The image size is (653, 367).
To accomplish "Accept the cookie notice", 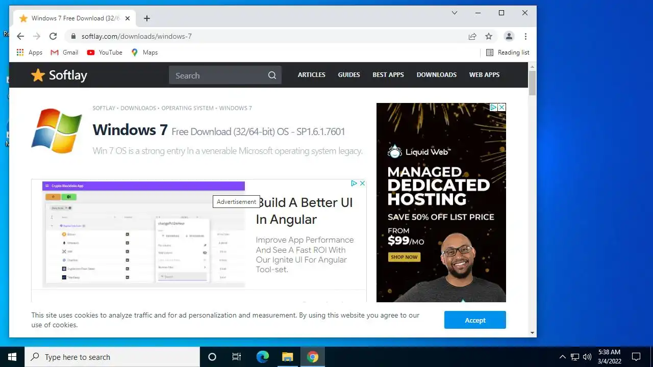I will (x=475, y=320).
